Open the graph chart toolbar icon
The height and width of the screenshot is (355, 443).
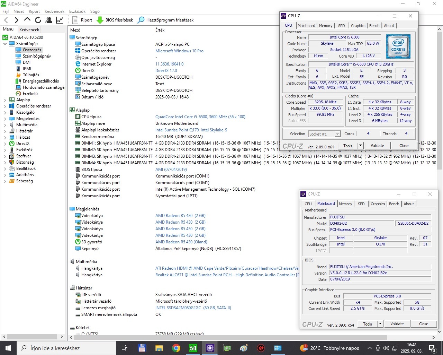[x=60, y=20]
